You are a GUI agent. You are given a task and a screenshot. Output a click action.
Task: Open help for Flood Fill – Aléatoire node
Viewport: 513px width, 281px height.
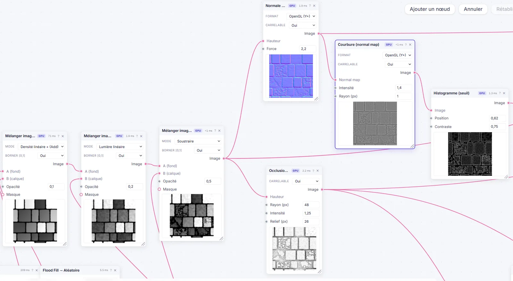pyautogui.click(x=111, y=270)
